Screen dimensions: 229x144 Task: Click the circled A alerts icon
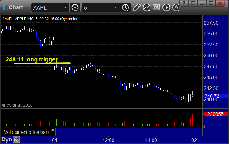tap(176, 7)
